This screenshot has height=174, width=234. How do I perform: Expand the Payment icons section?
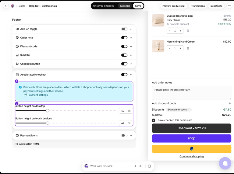click(x=131, y=136)
